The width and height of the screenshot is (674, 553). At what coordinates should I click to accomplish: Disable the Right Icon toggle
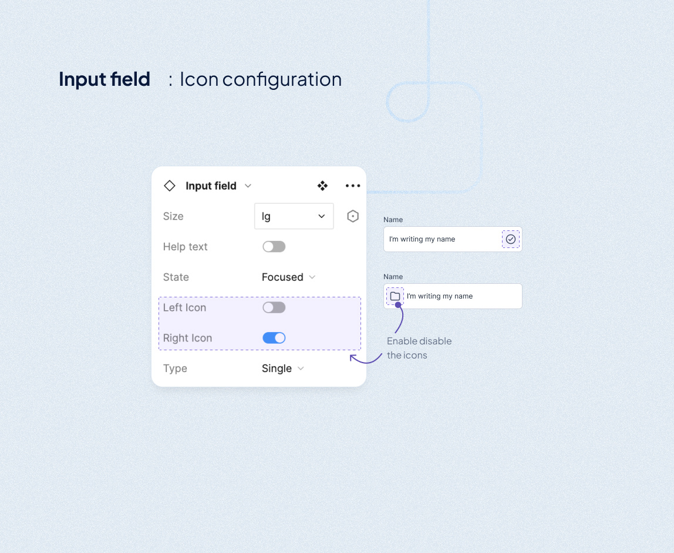click(x=274, y=338)
